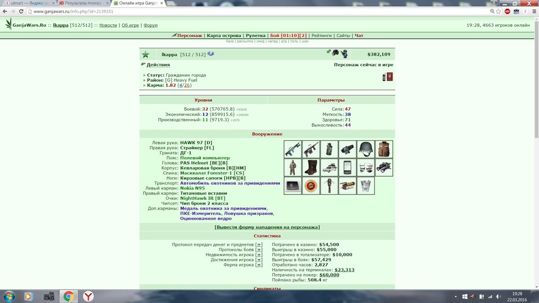Click the ghost trap item icon
The width and height of the screenshot is (539, 303).
coord(347,185)
